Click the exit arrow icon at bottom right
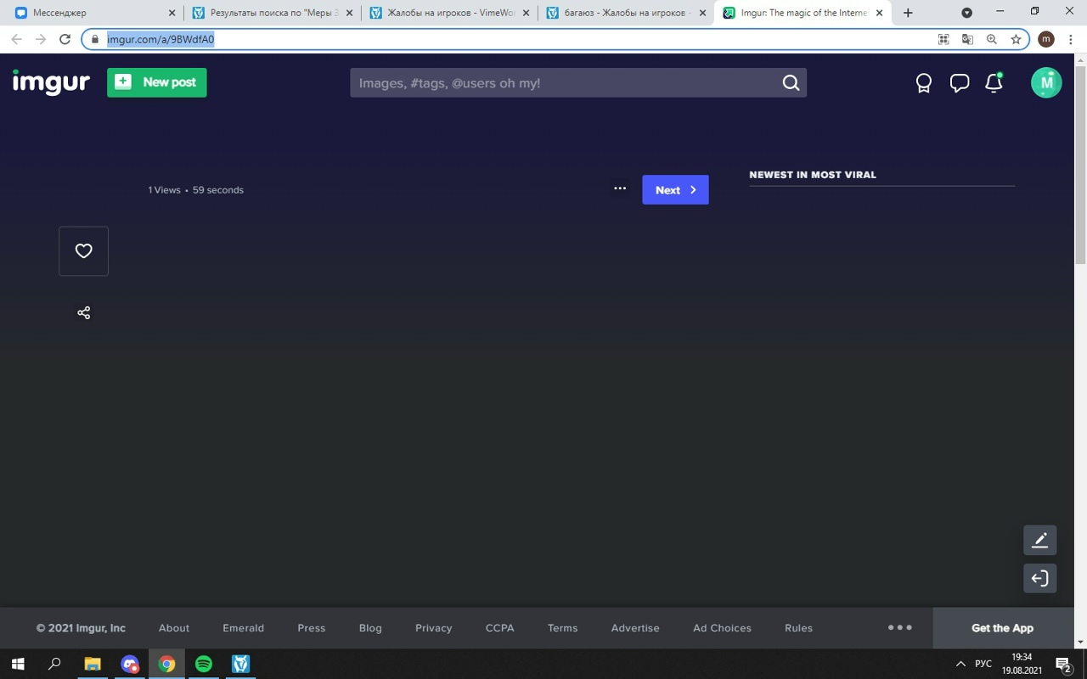Screen dimensions: 1087x679 [x=1039, y=579]
